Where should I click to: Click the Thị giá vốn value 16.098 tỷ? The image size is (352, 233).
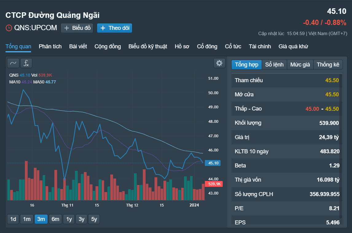pos(328,180)
